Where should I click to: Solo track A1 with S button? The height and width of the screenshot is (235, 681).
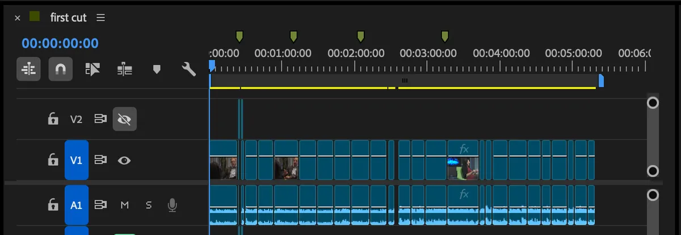pyautogui.click(x=149, y=205)
